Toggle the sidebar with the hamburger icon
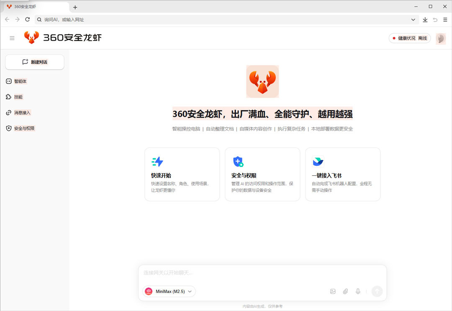This screenshot has height=311, width=452. 12,38
